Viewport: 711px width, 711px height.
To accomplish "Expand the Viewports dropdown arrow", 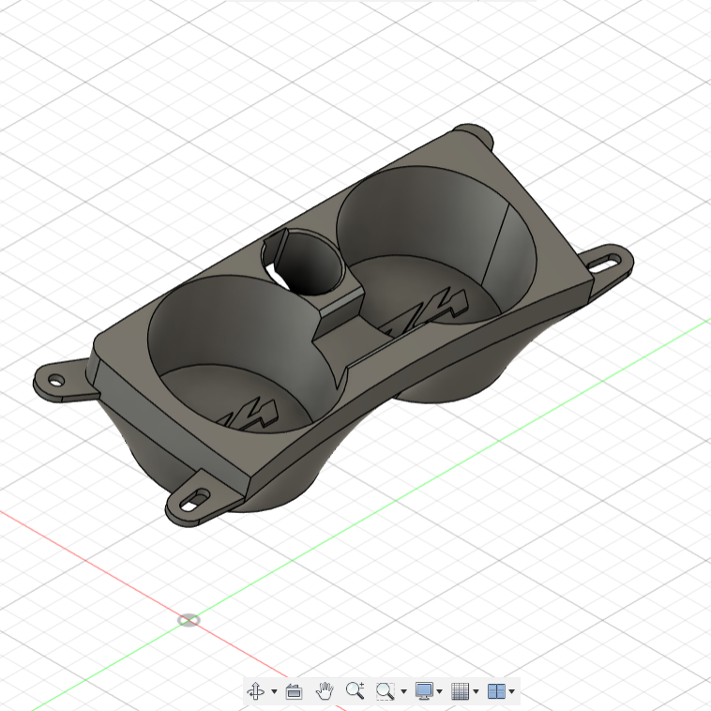I will 512,691.
